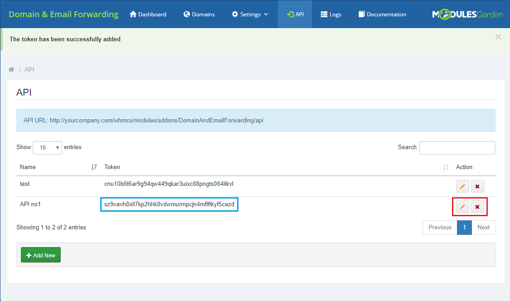
Task: Go to the Dashboard page
Action: point(148,15)
